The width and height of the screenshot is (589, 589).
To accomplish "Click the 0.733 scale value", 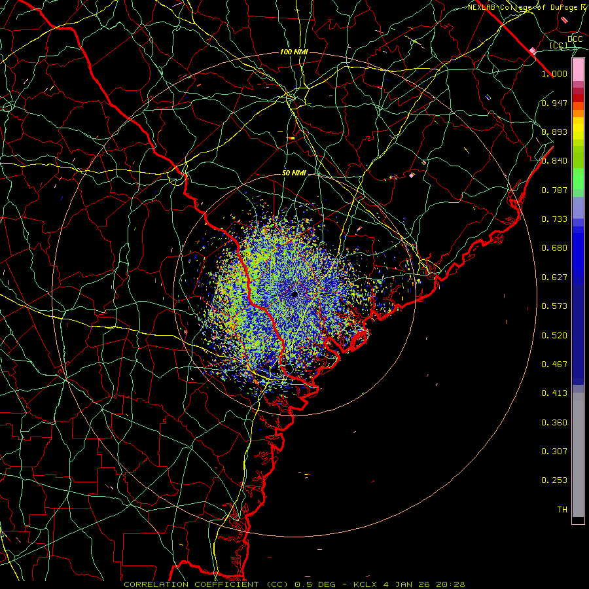I will click(x=554, y=219).
